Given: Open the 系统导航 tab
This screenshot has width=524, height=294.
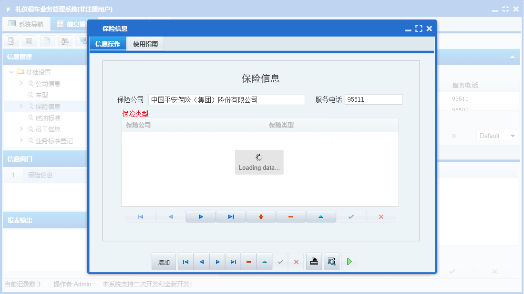Looking at the screenshot, I should point(26,24).
